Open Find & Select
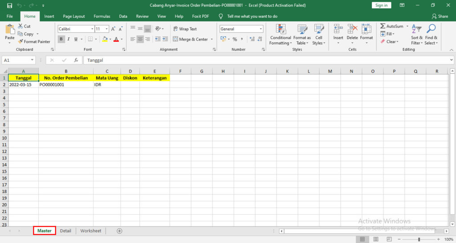 431,35
